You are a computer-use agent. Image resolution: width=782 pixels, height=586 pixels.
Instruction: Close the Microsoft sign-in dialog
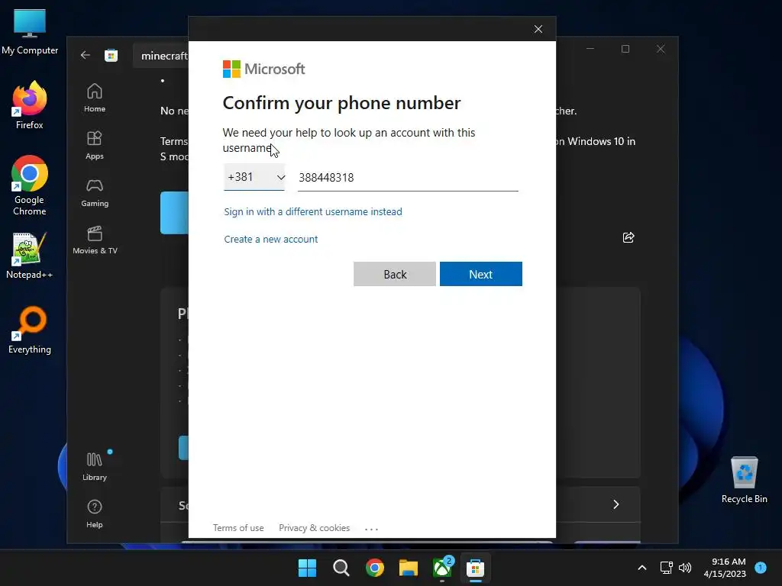click(x=538, y=29)
